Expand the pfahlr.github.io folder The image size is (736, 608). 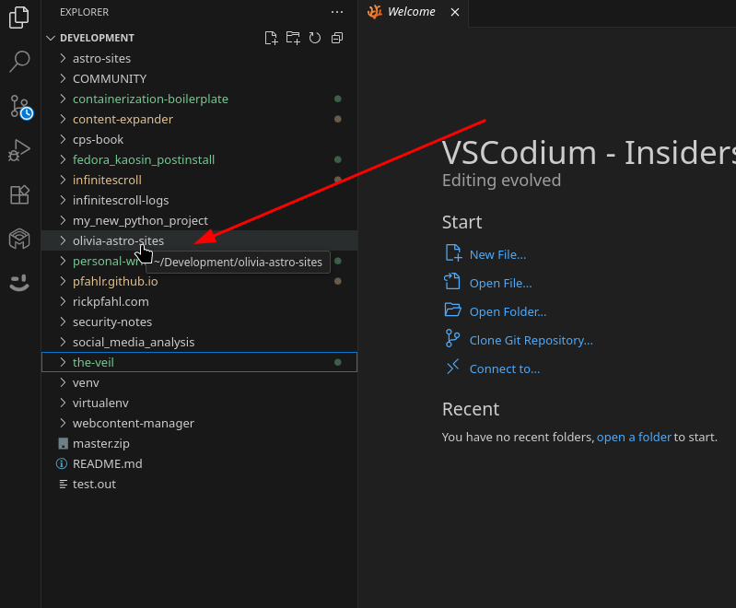[x=200, y=281]
